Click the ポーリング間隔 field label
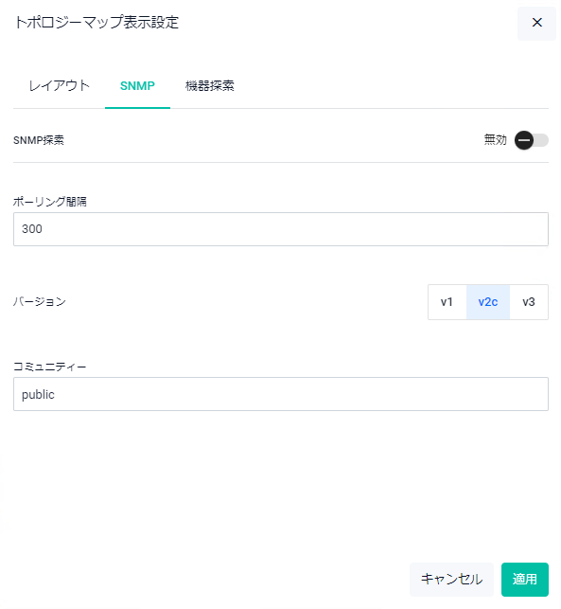The width and height of the screenshot is (561, 609). 49,202
